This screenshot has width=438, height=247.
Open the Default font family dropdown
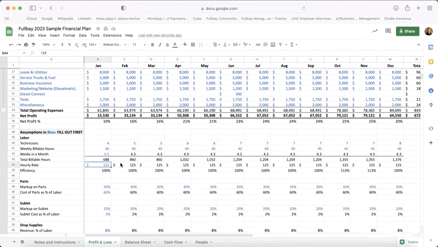click(x=114, y=45)
